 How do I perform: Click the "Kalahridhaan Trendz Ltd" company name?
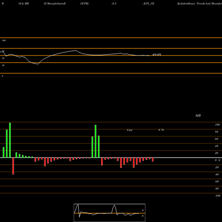click(194, 4)
